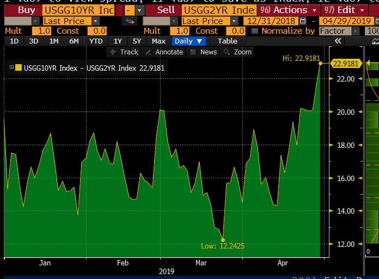This screenshot has height=279, width=379.
Task: Select the 5Y range tab
Action: click(x=137, y=41)
